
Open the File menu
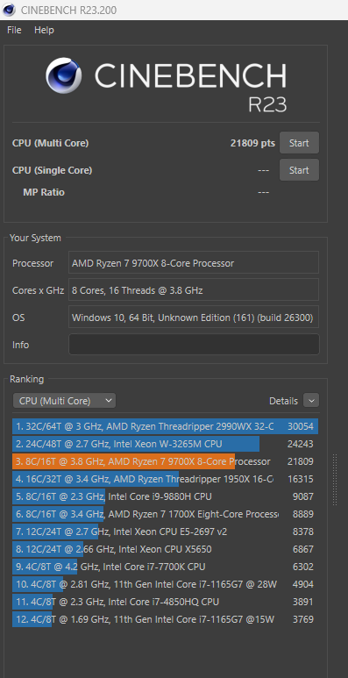coord(14,31)
